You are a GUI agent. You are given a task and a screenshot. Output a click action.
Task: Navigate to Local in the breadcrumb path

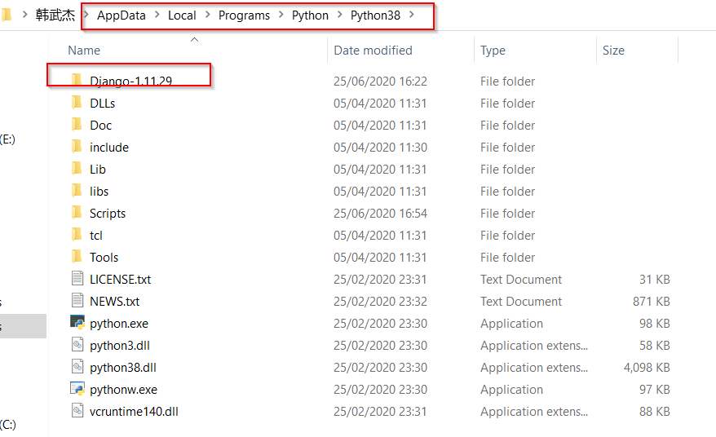pos(182,15)
